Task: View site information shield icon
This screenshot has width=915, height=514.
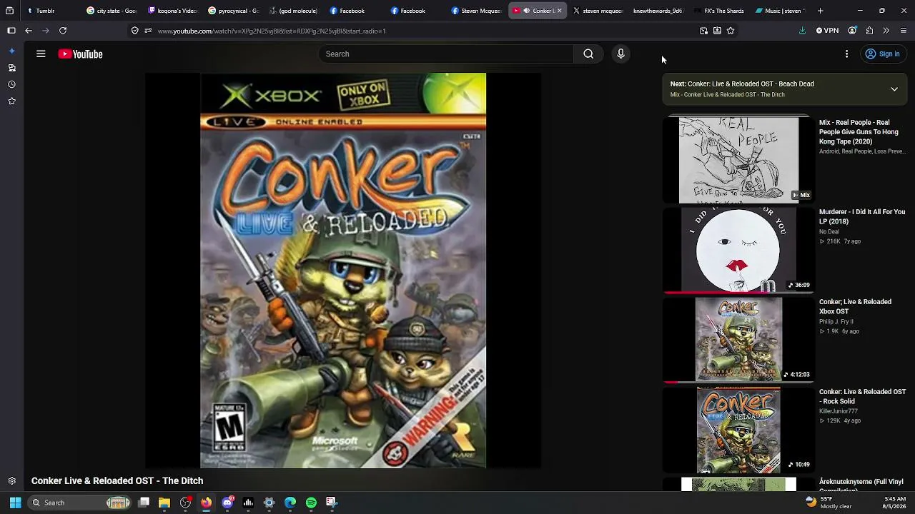Action: 134,31
